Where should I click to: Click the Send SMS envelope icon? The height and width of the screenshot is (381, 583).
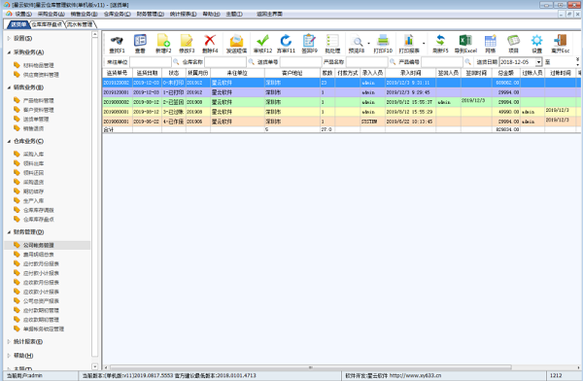point(236,41)
